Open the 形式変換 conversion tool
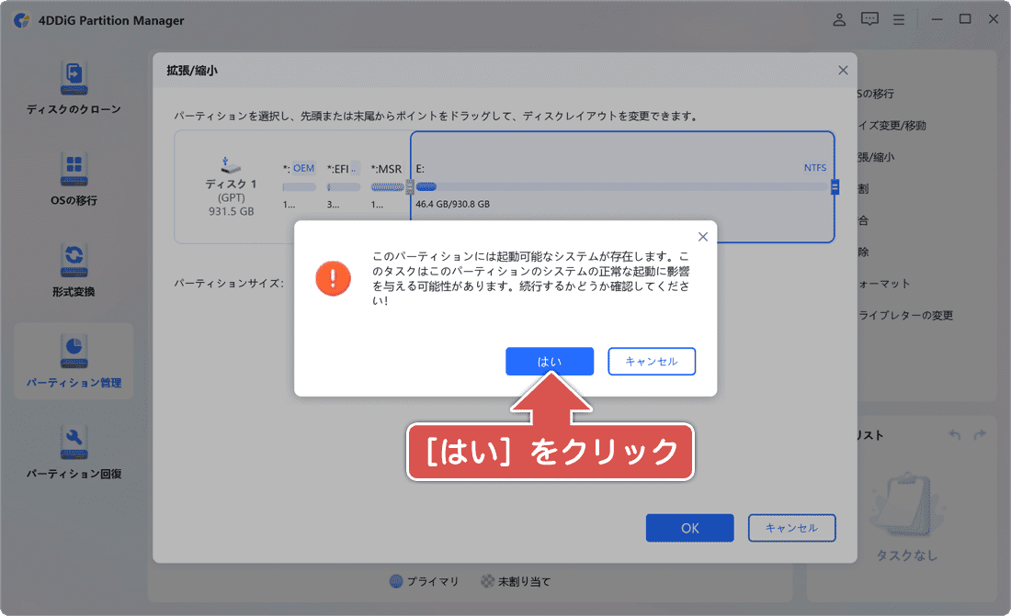The height and width of the screenshot is (616, 1011). [74, 269]
